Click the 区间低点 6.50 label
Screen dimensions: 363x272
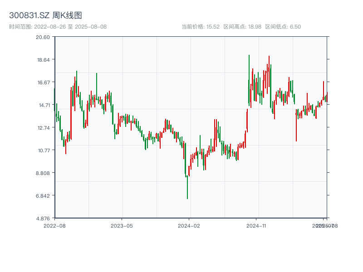pyautogui.click(x=283, y=27)
